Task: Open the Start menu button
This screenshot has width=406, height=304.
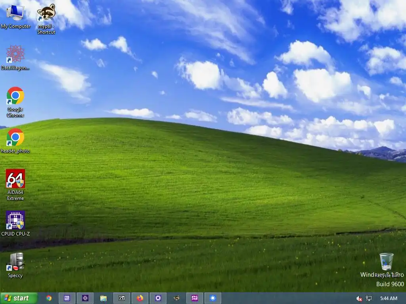Action: tap(19, 298)
